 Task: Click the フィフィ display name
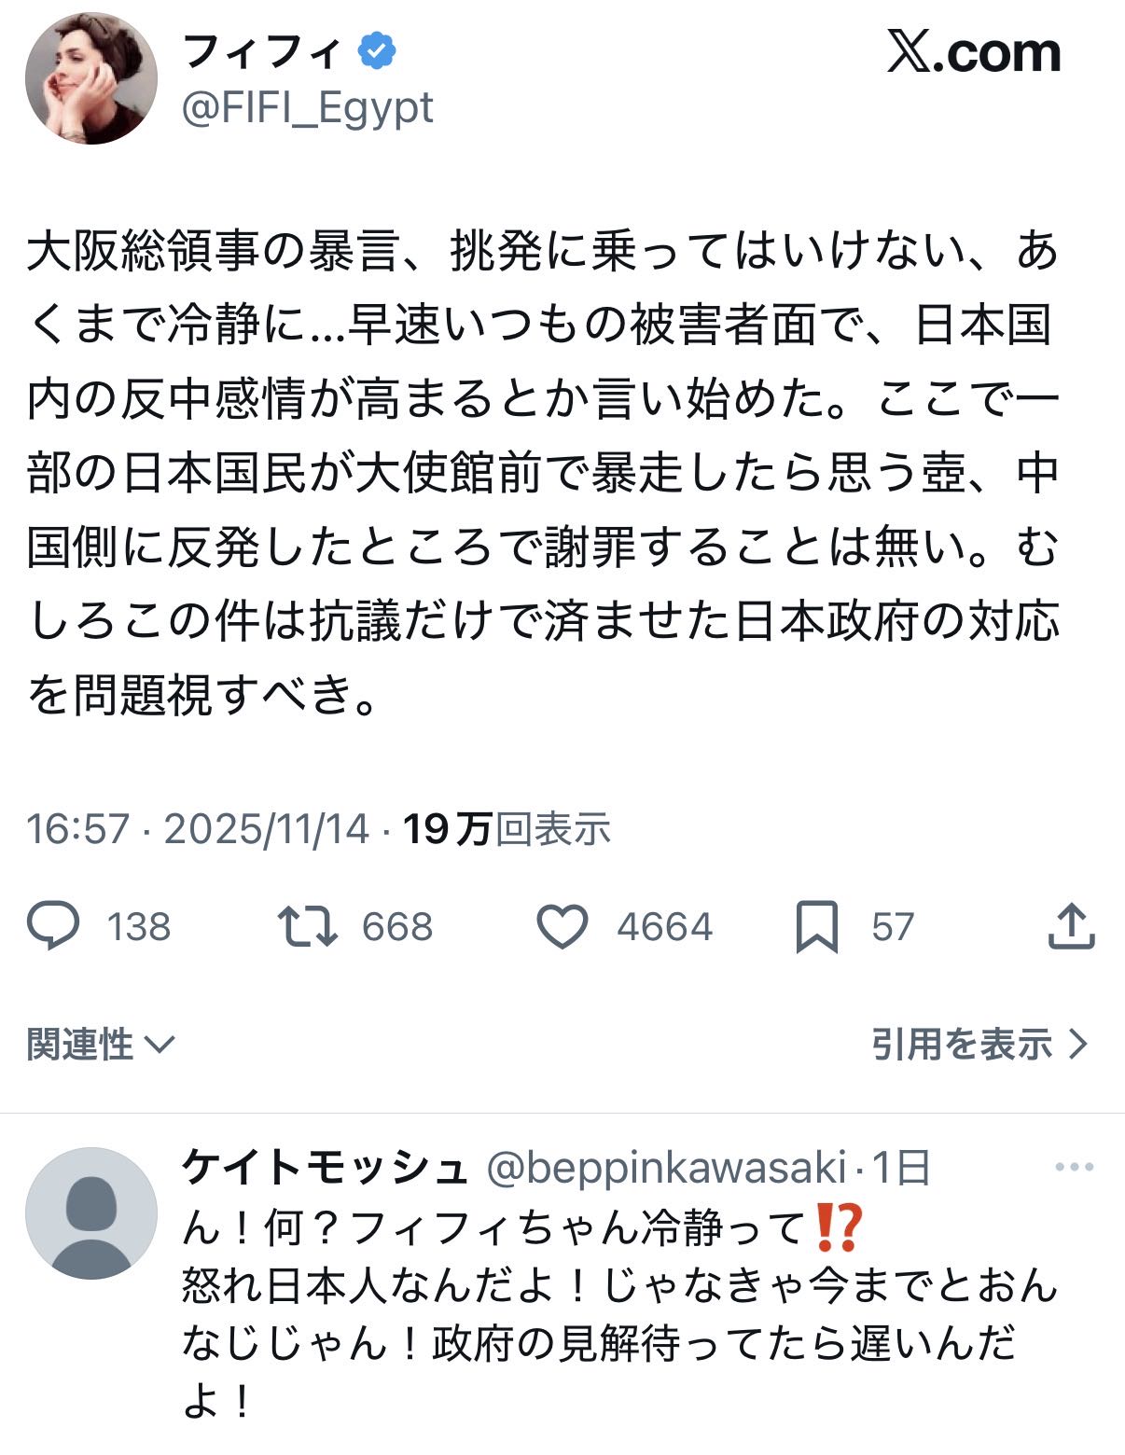click(262, 52)
